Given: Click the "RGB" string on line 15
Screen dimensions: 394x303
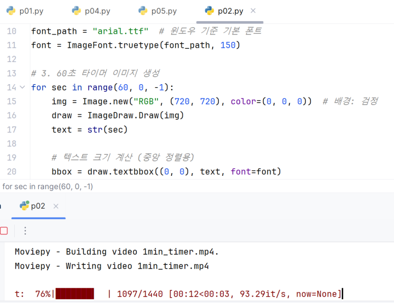Looking at the screenshot, I should [146, 101].
